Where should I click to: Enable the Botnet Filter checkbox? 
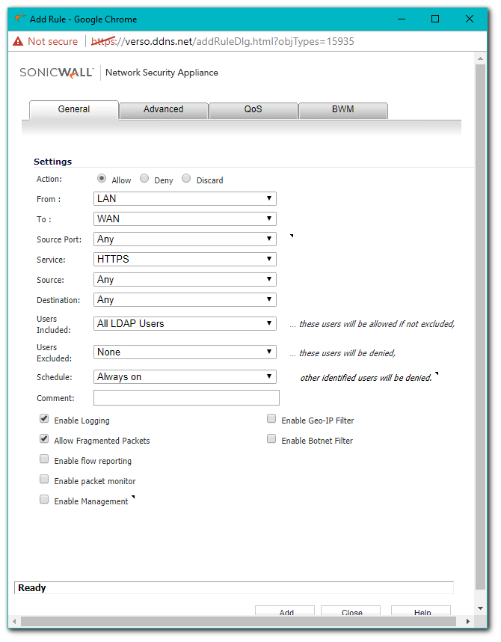point(271,440)
